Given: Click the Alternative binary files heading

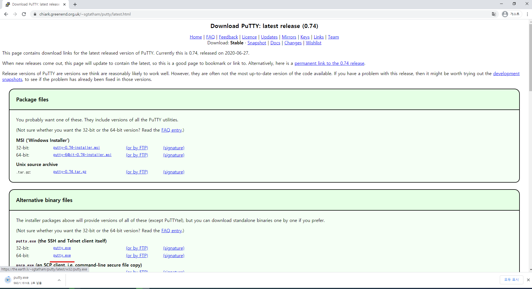Looking at the screenshot, I should [x=44, y=200].
